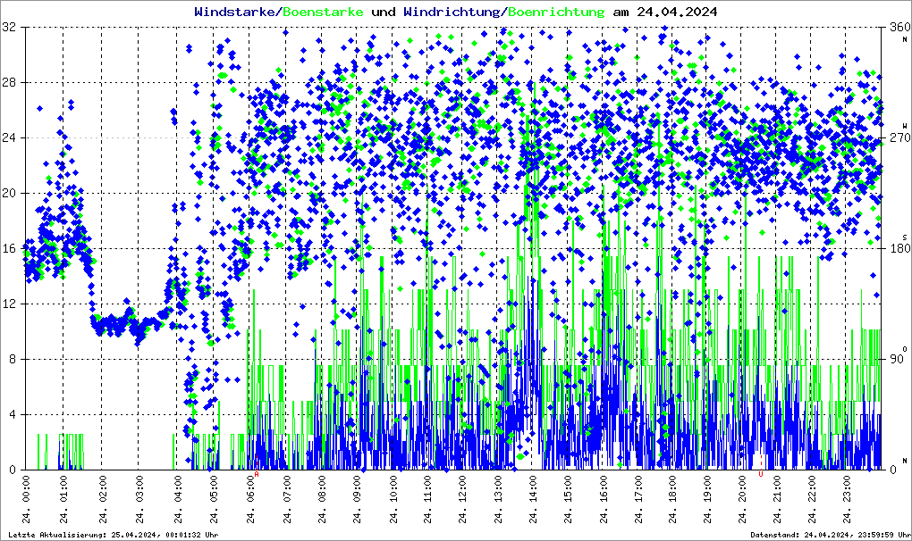Click the wind speed scale value 12

(x=9, y=304)
